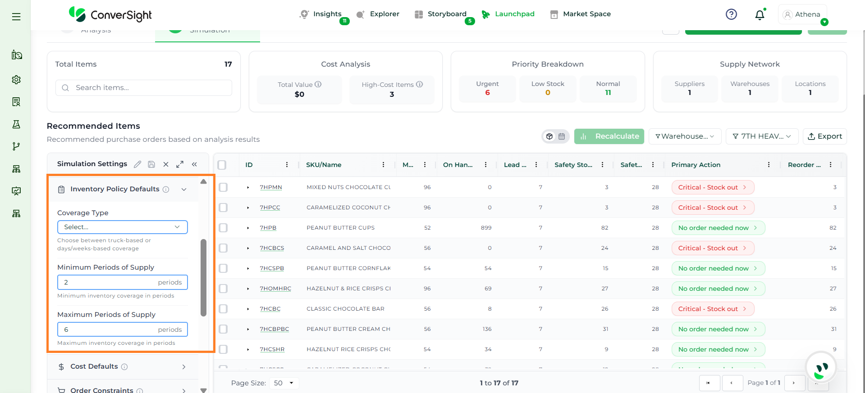Go to the Explorer tab
This screenshot has height=393, width=865.
pos(384,14)
